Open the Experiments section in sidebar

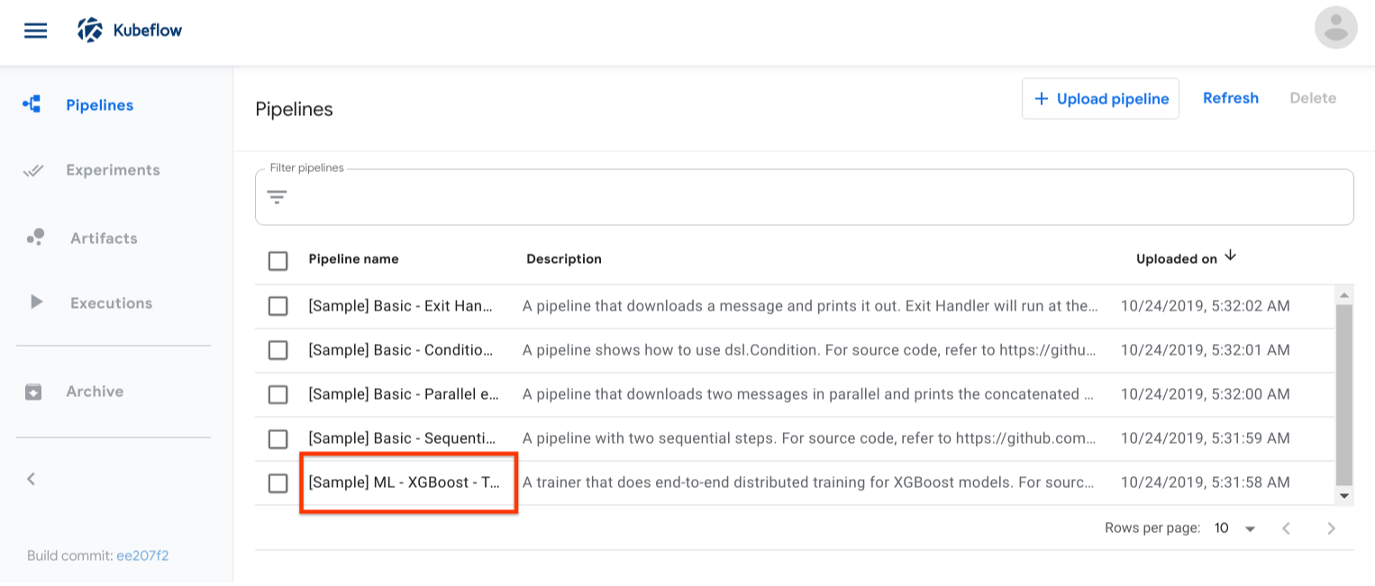(113, 170)
